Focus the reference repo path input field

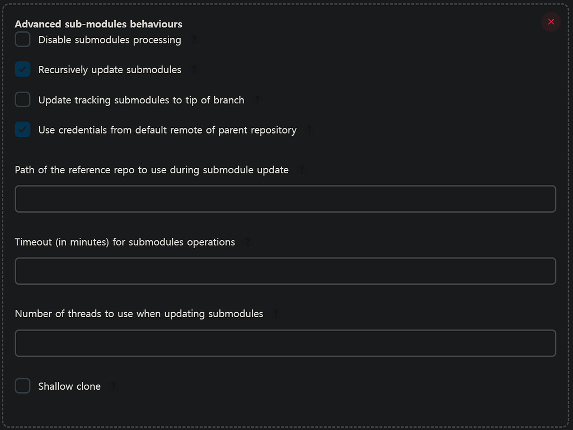point(285,199)
